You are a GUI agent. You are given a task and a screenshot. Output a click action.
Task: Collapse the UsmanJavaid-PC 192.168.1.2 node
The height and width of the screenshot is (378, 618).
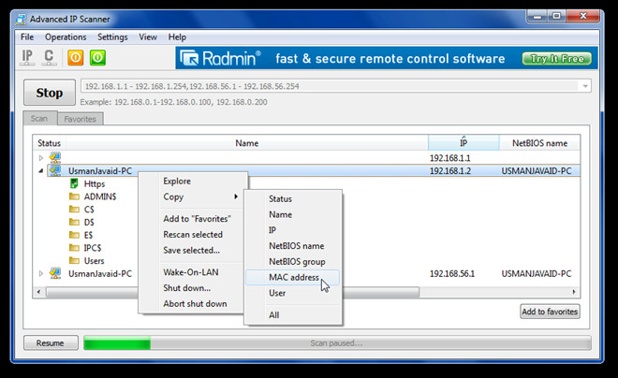(x=40, y=171)
